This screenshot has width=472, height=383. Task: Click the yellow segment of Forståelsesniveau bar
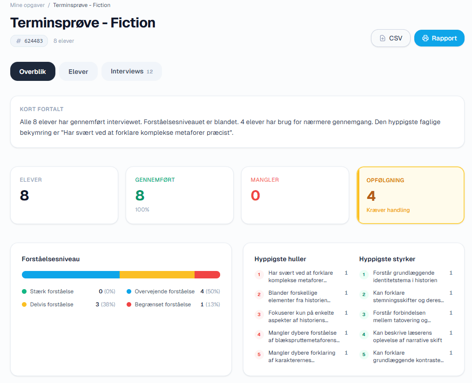point(157,275)
